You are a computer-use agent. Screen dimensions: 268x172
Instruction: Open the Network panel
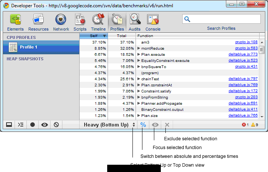click(61, 23)
